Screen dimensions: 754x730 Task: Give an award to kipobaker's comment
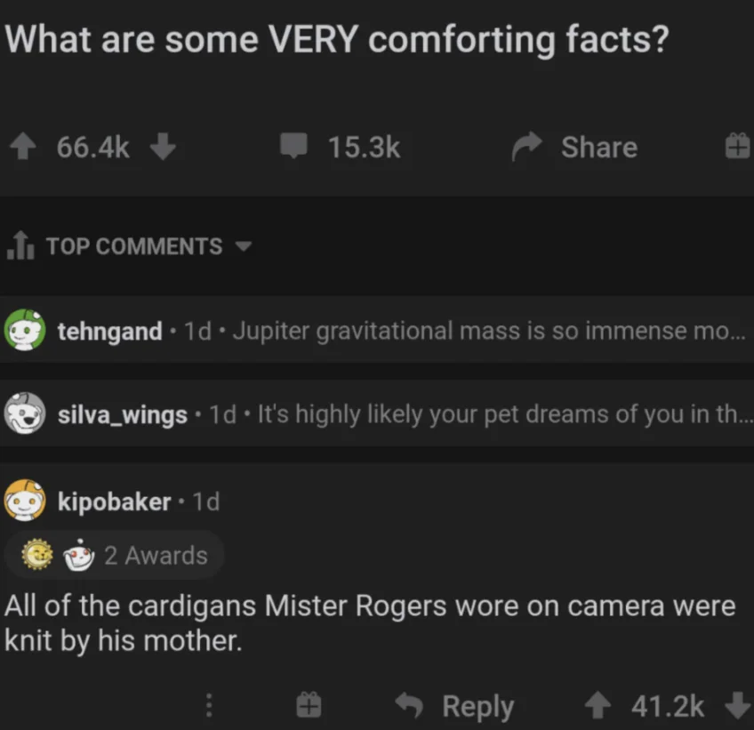(x=309, y=706)
